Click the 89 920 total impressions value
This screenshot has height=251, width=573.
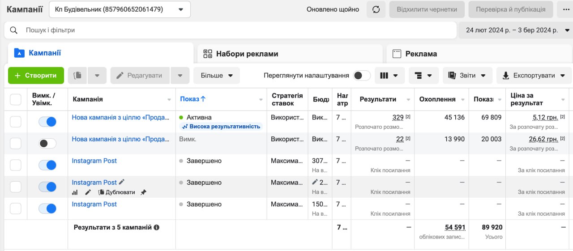[492, 227]
